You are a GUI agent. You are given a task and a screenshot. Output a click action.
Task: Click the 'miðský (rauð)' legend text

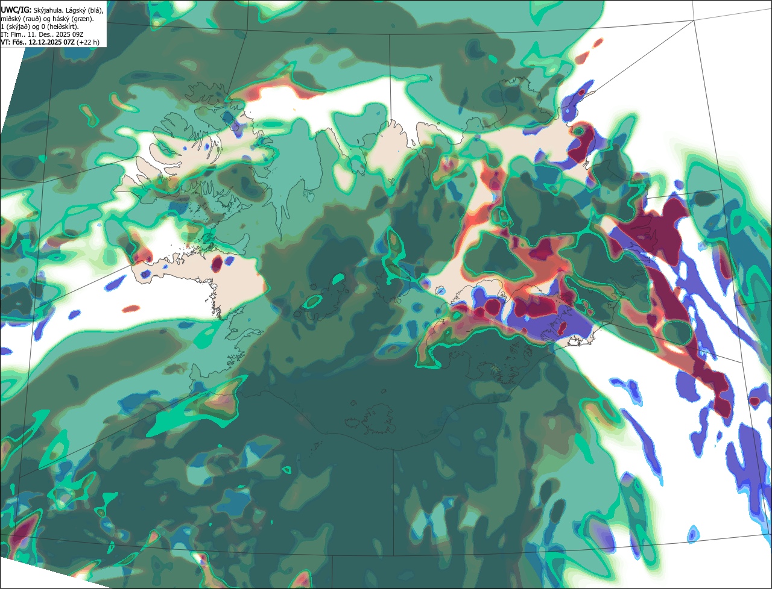pyautogui.click(x=21, y=19)
